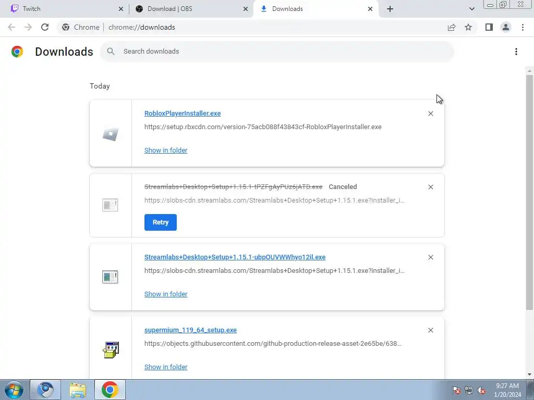This screenshot has height=400, width=534.
Task: Click the canceled Streamlabs file icon
Action: [x=110, y=205]
